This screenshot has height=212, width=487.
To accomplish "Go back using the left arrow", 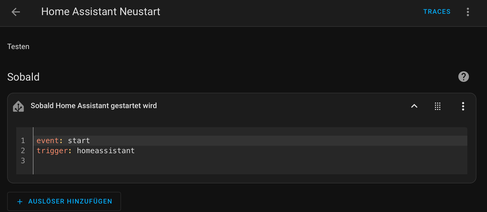I will pyautogui.click(x=16, y=12).
